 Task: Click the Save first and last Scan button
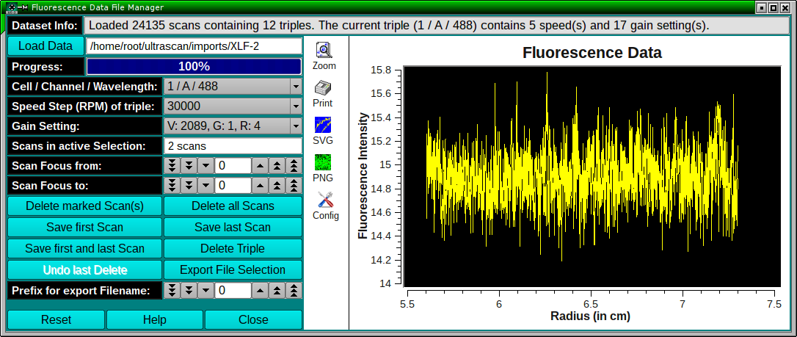tap(84, 248)
